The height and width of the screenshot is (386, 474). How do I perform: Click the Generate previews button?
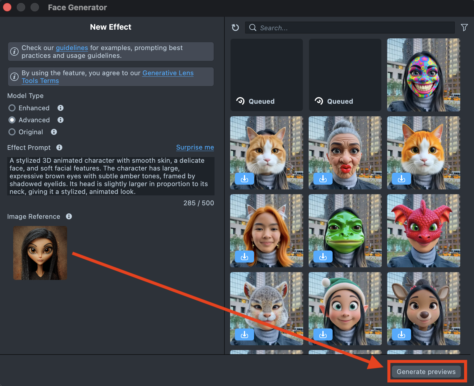tap(426, 372)
